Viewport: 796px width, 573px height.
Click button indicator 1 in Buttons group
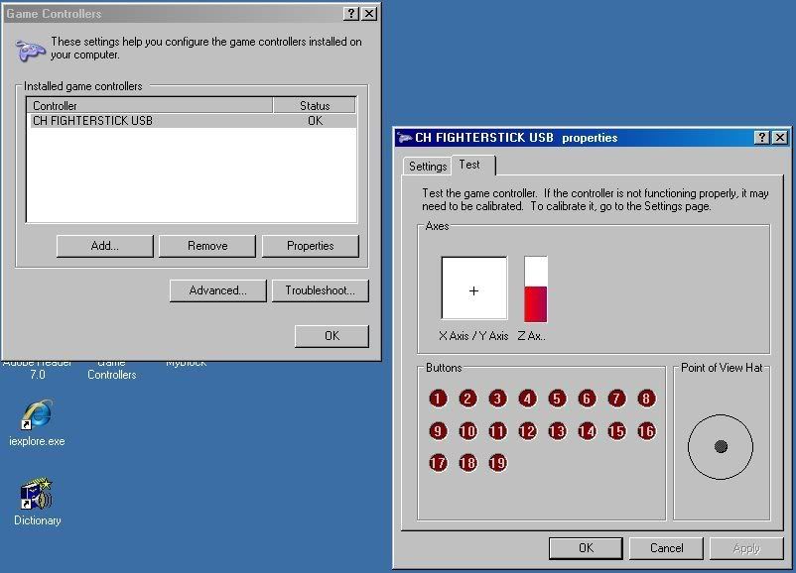pyautogui.click(x=438, y=399)
